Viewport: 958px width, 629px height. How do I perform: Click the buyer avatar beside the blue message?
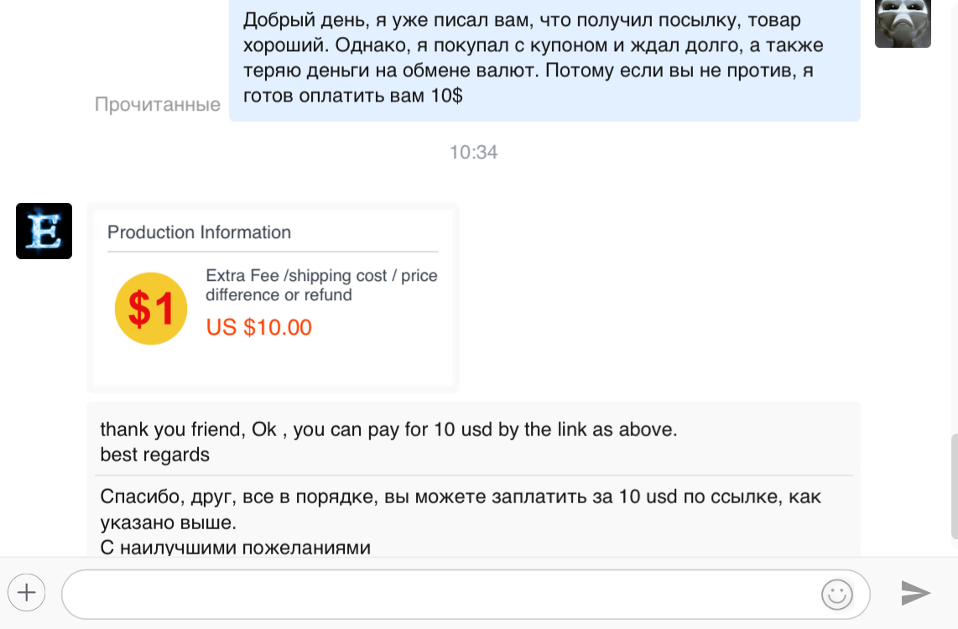pos(903,23)
